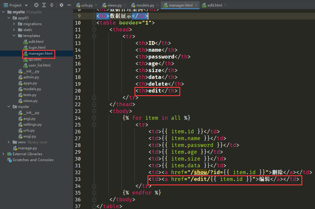Toggle code fold at tbody line 23
The image size is (315, 209).
point(94,111)
